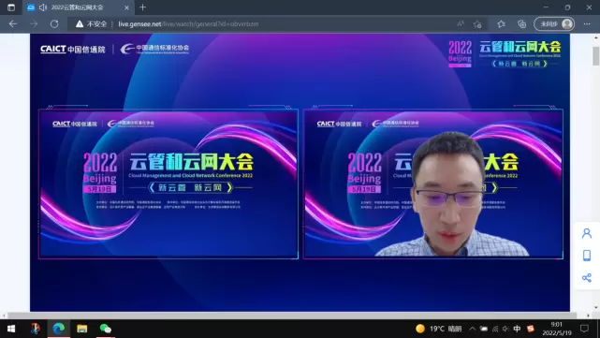Viewport: 600px width, 338px height.
Task: Select the 2022云管和云网大会 tab
Action: pyautogui.click(x=78, y=7)
